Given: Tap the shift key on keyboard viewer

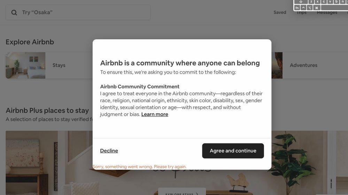Looking at the screenshot, I should point(301,2).
